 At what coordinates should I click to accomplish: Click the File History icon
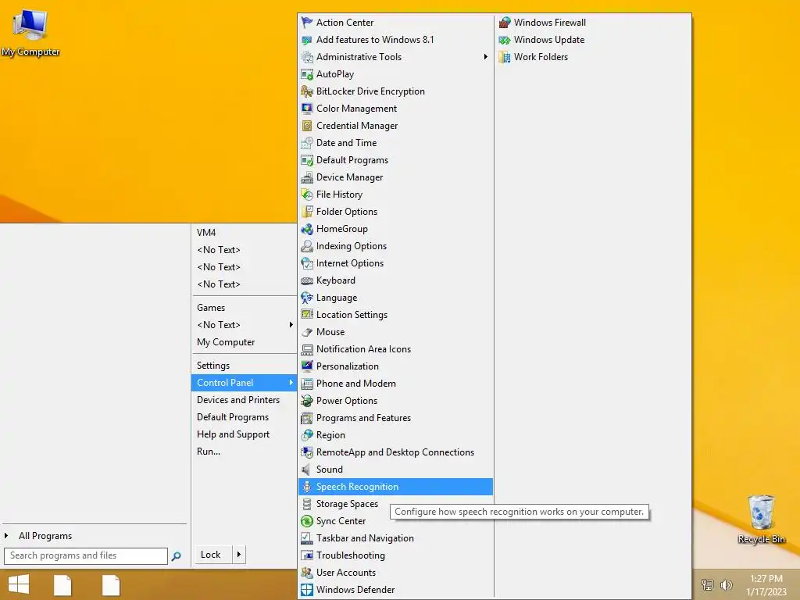(x=306, y=195)
